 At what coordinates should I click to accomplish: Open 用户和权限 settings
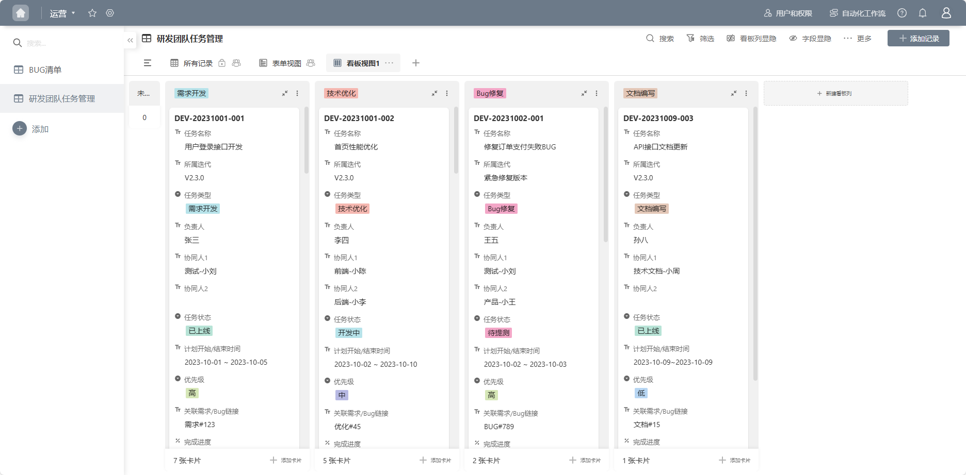[x=788, y=13]
